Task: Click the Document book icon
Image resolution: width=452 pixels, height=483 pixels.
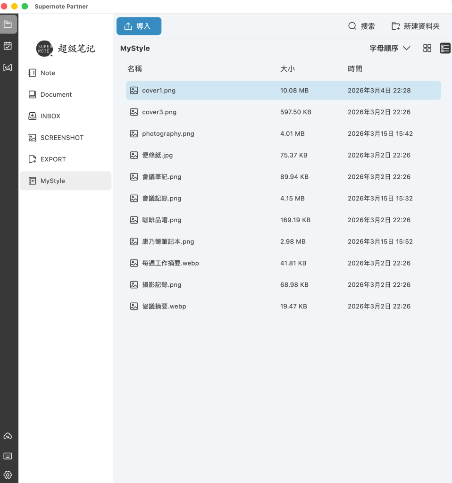Action: (x=32, y=94)
